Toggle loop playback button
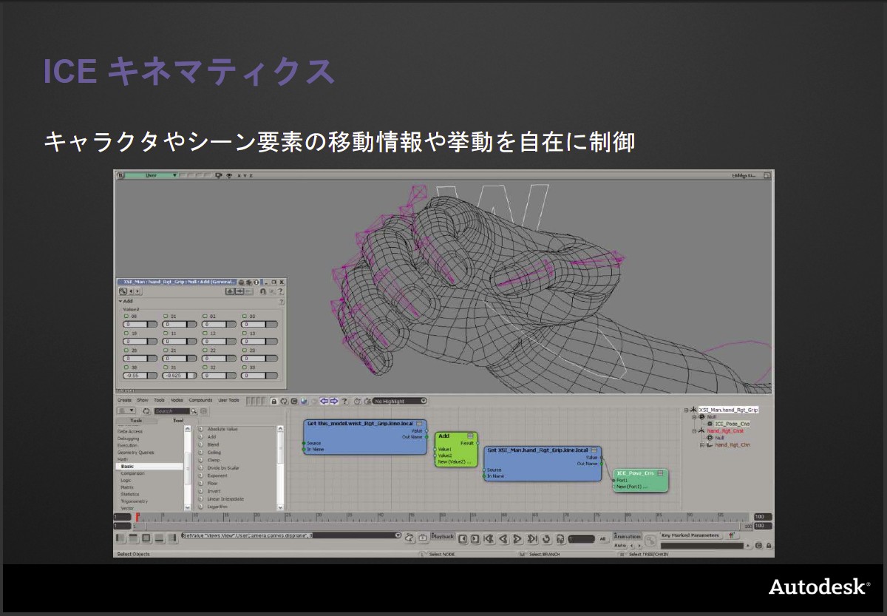887x616 pixels. (546, 538)
